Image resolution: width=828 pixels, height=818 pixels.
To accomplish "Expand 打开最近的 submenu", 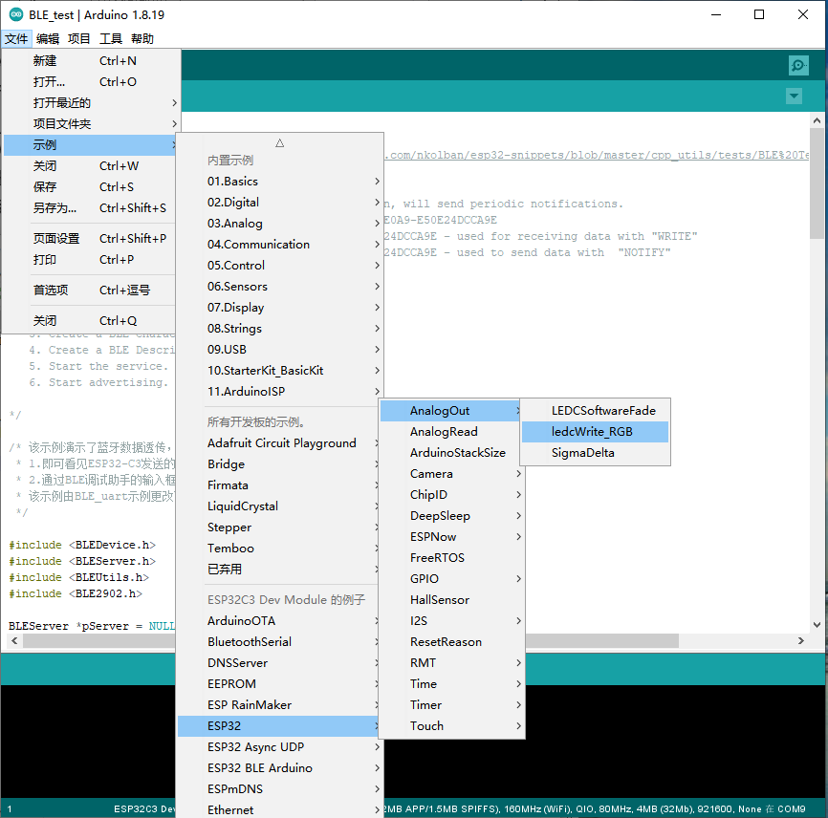I will pyautogui.click(x=91, y=103).
